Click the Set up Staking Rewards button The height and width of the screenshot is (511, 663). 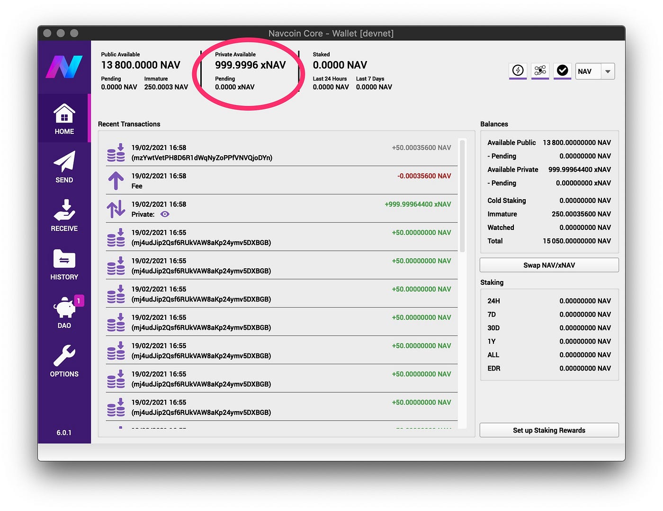pyautogui.click(x=549, y=430)
